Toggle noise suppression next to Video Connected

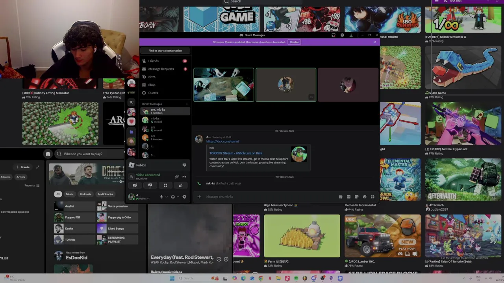177,176
